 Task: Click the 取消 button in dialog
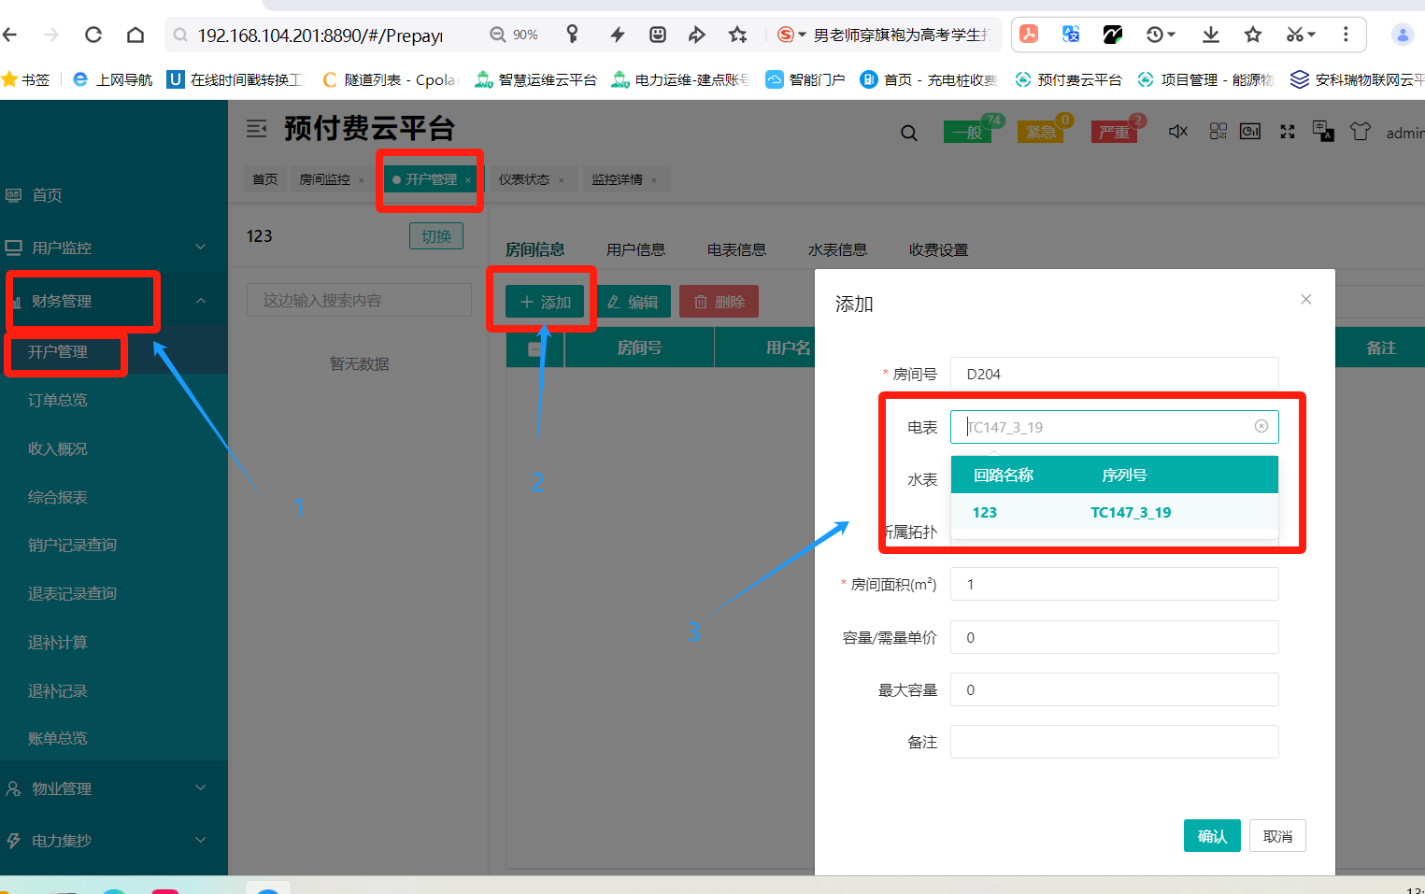pos(1276,836)
